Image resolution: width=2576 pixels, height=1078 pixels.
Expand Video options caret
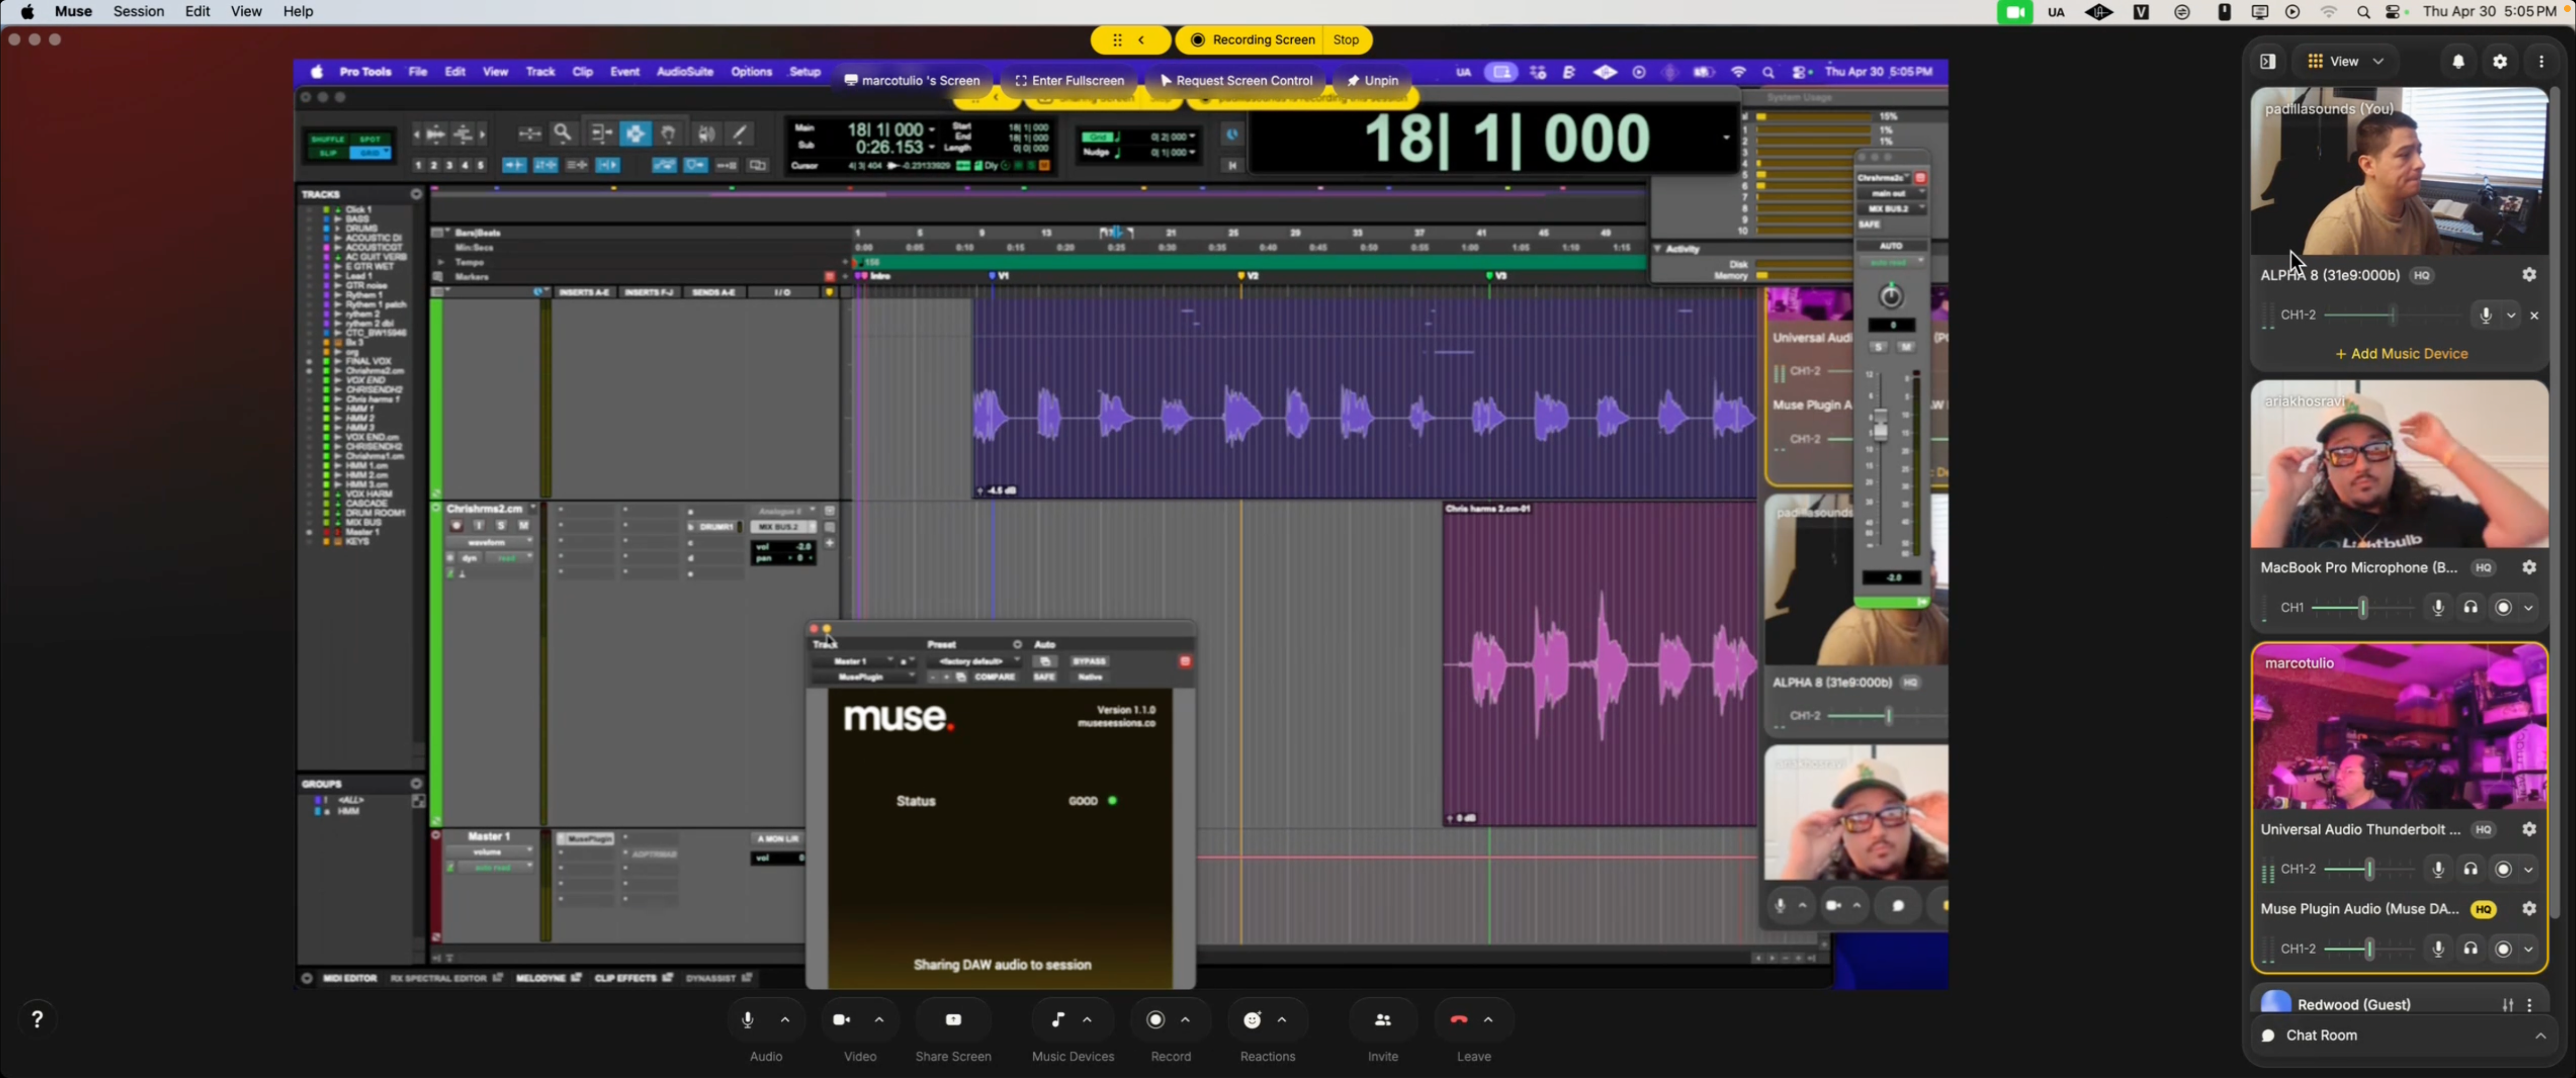pyautogui.click(x=879, y=1019)
